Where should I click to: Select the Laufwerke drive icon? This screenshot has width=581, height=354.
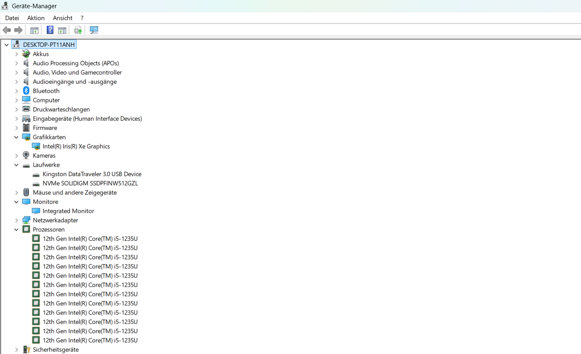pos(26,165)
